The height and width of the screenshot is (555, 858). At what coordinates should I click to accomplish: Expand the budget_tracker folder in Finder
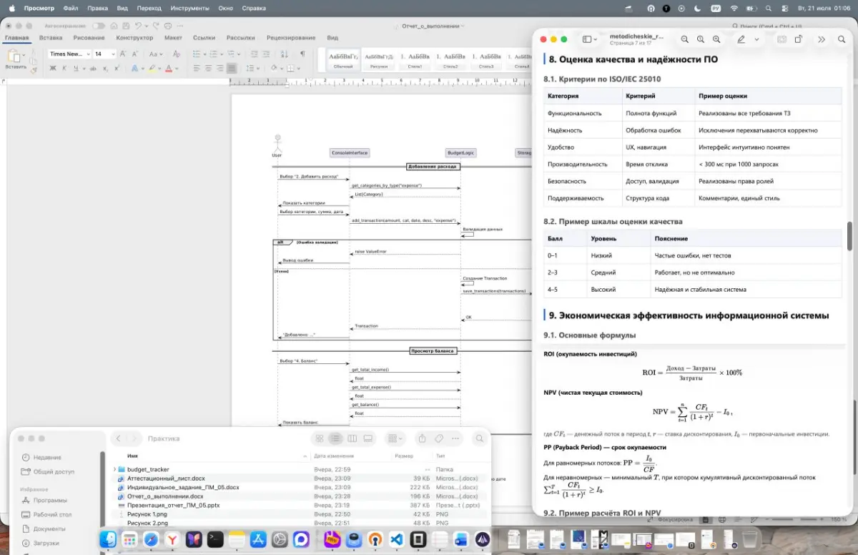[115, 469]
